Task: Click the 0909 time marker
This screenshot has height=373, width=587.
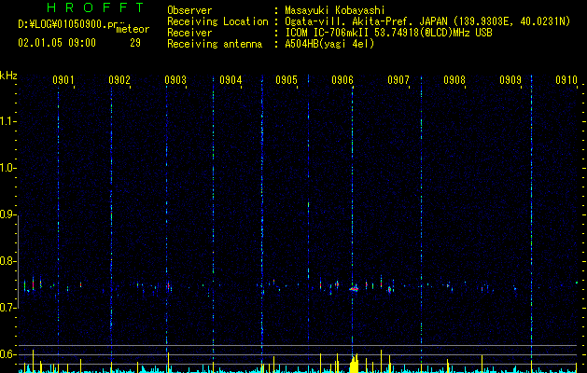Action: coord(510,80)
